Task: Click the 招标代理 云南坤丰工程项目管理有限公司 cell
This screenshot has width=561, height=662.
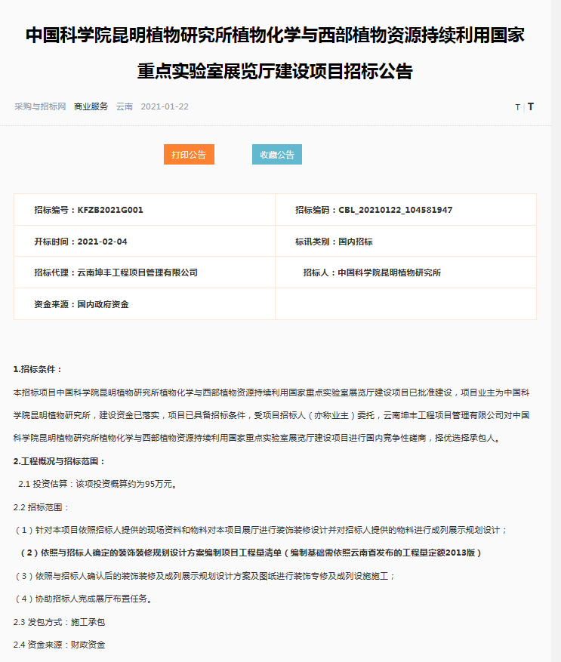Action: pyautogui.click(x=116, y=272)
